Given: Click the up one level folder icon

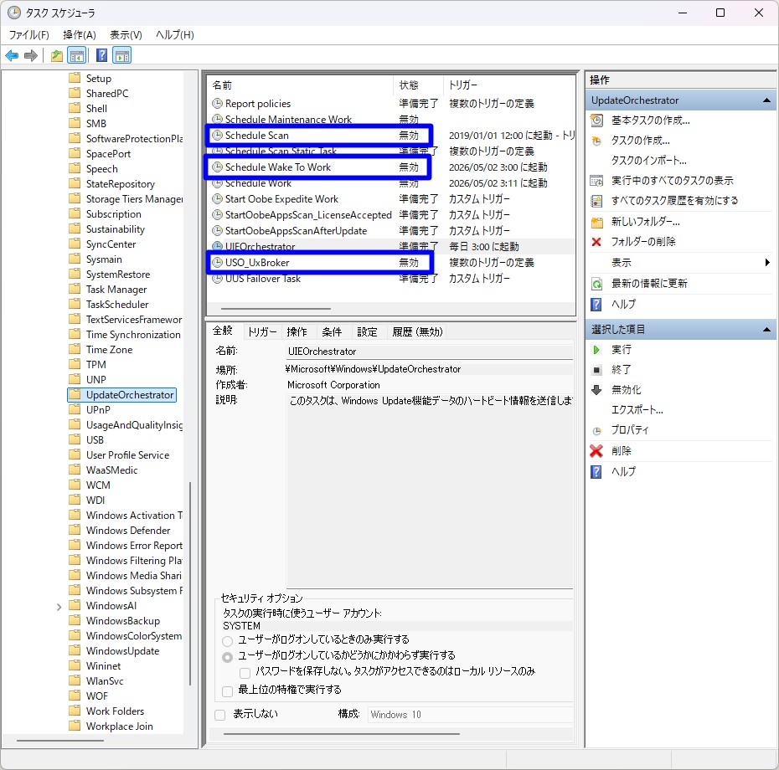Looking at the screenshot, I should [x=57, y=55].
